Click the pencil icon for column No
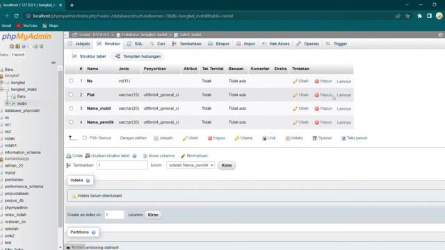 (x=295, y=81)
